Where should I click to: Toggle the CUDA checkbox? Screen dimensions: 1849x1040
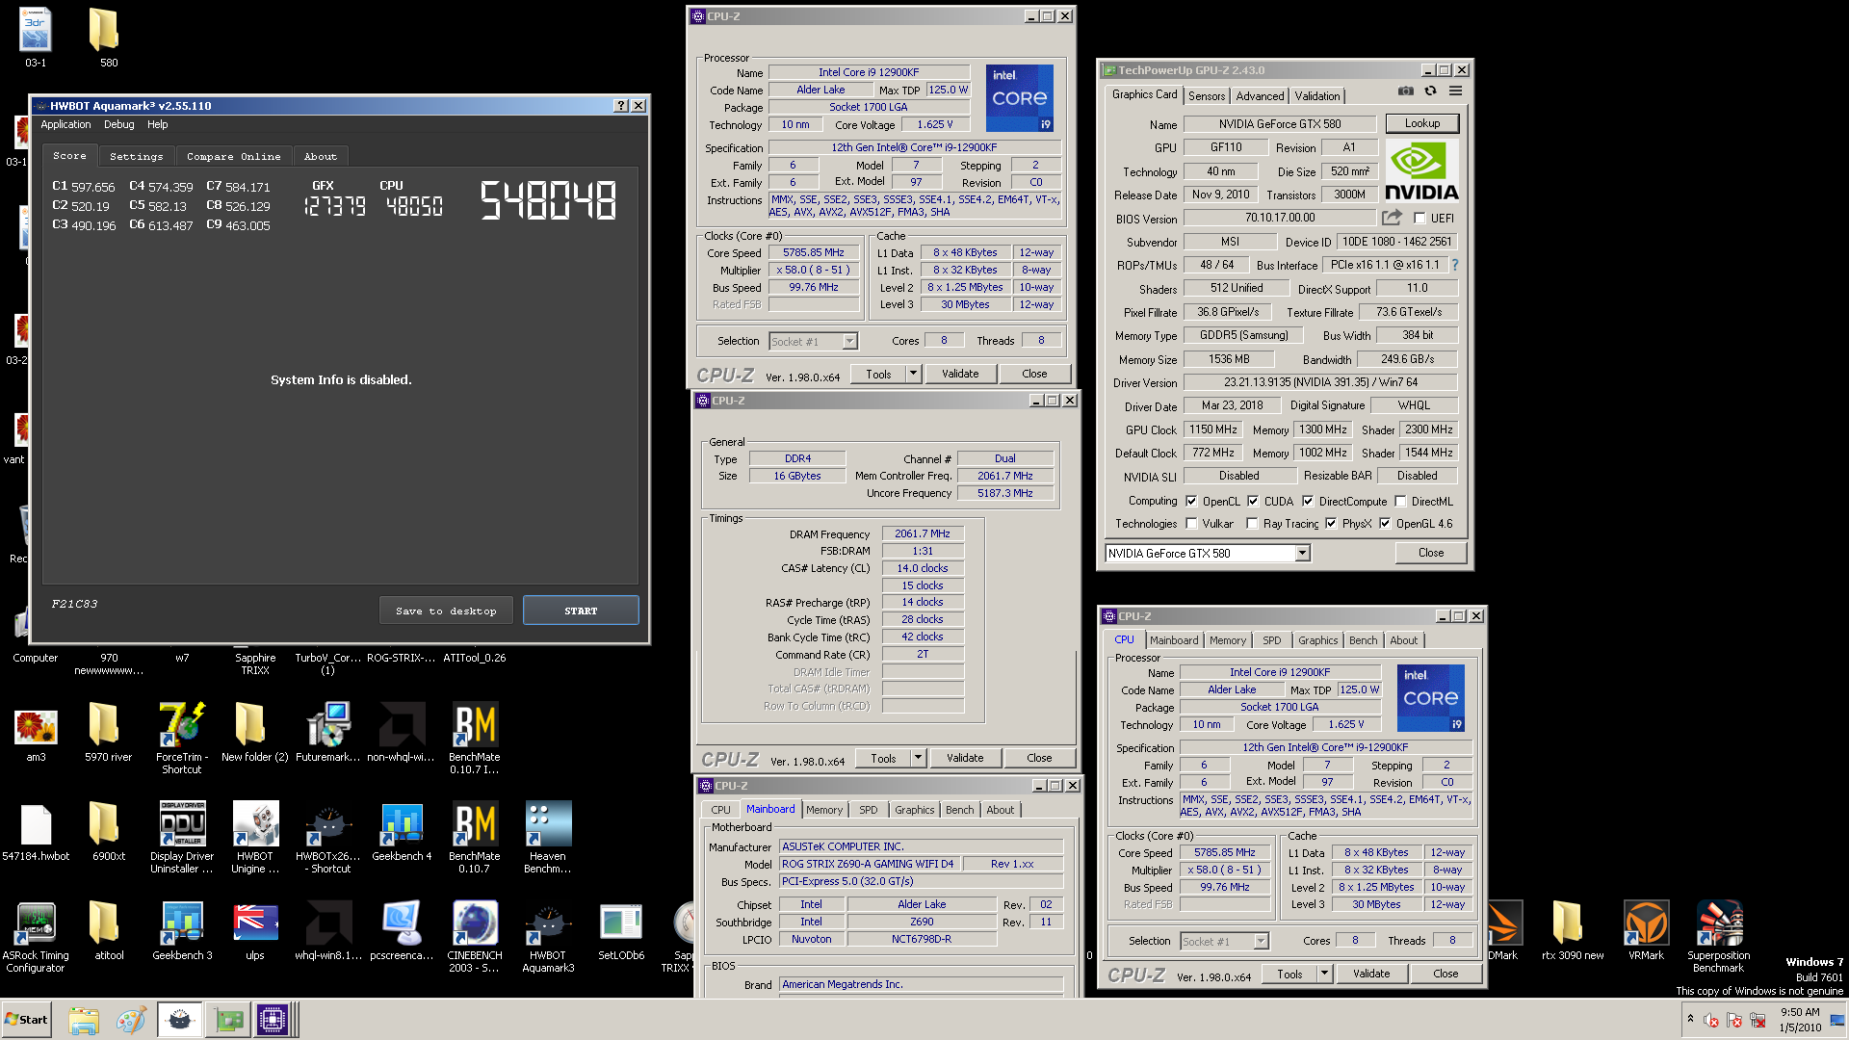pyautogui.click(x=1253, y=501)
